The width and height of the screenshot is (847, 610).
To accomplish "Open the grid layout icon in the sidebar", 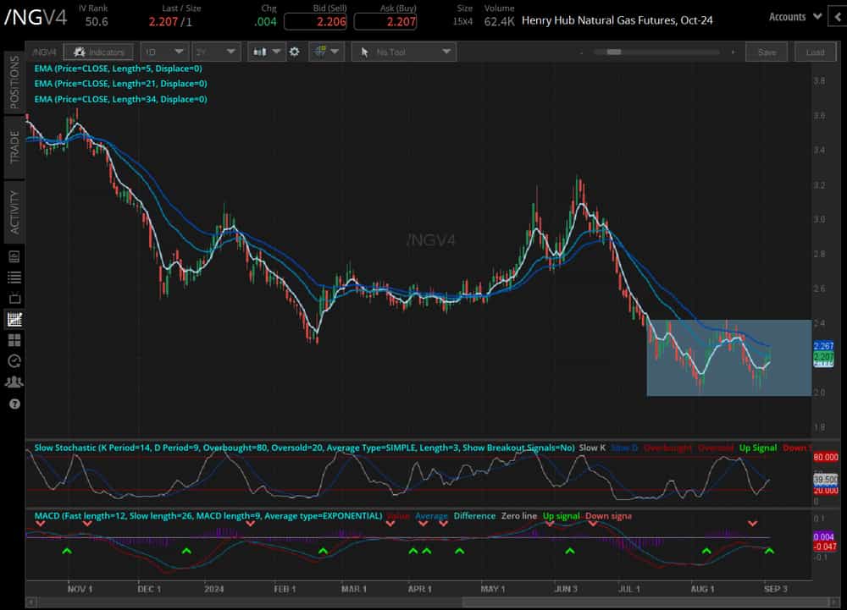I will click(x=12, y=340).
